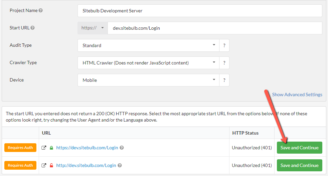This screenshot has width=328, height=176.
Task: Click the Project Name help icon
Action: pos(40,10)
